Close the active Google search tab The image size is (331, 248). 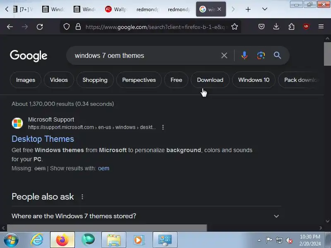point(219,9)
